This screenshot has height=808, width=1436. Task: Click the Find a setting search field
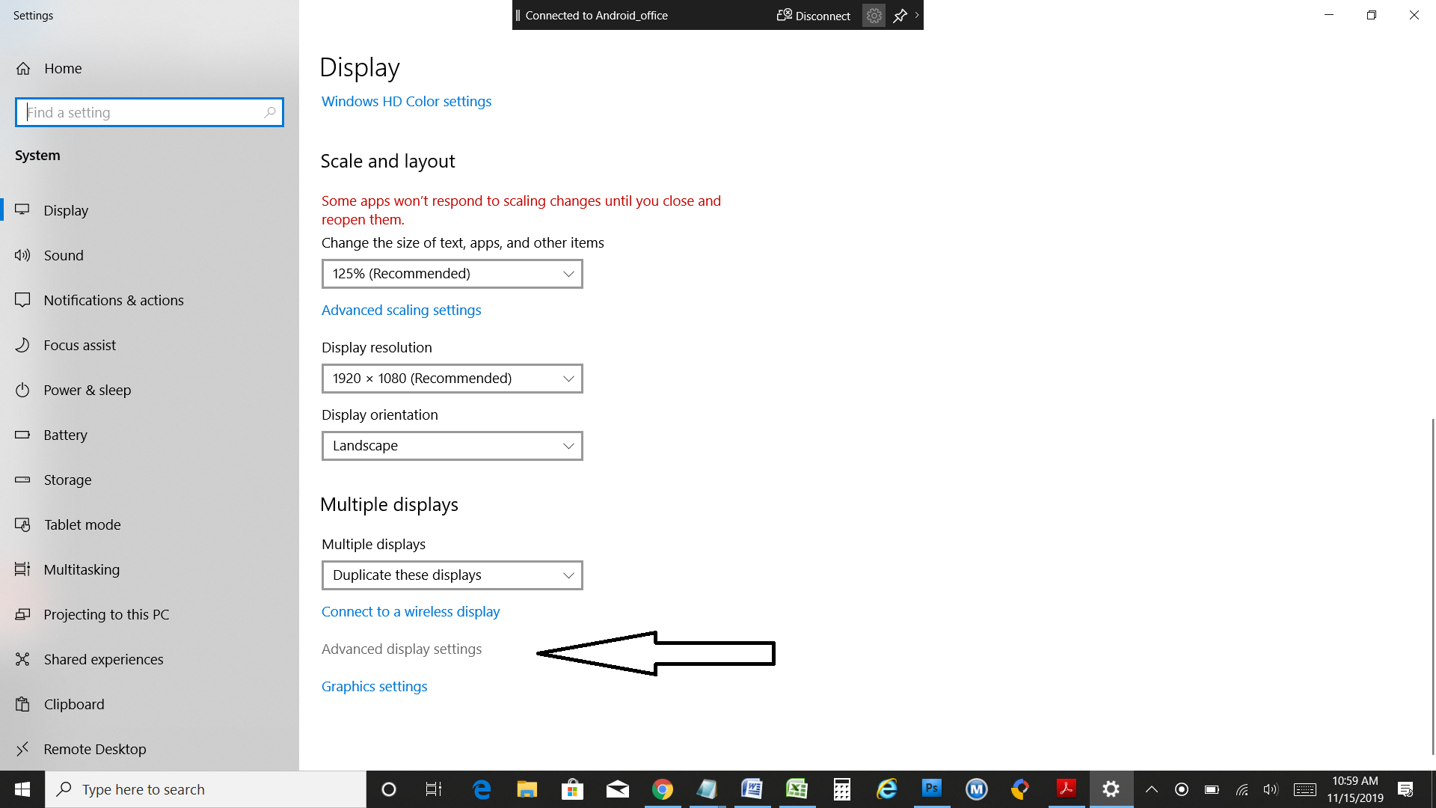click(142, 112)
